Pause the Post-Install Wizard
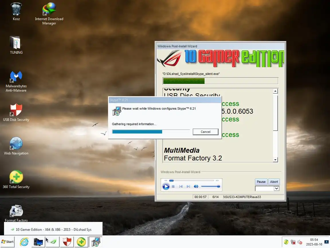330x248 pixels. pyautogui.click(x=261, y=182)
